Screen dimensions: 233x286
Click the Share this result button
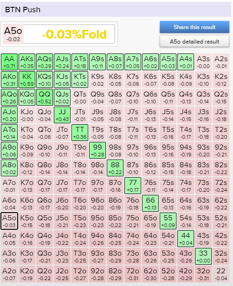tap(195, 27)
